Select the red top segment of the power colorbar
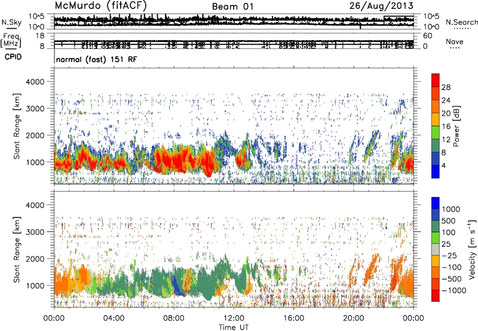The height and width of the screenshot is (331, 478). [436, 80]
